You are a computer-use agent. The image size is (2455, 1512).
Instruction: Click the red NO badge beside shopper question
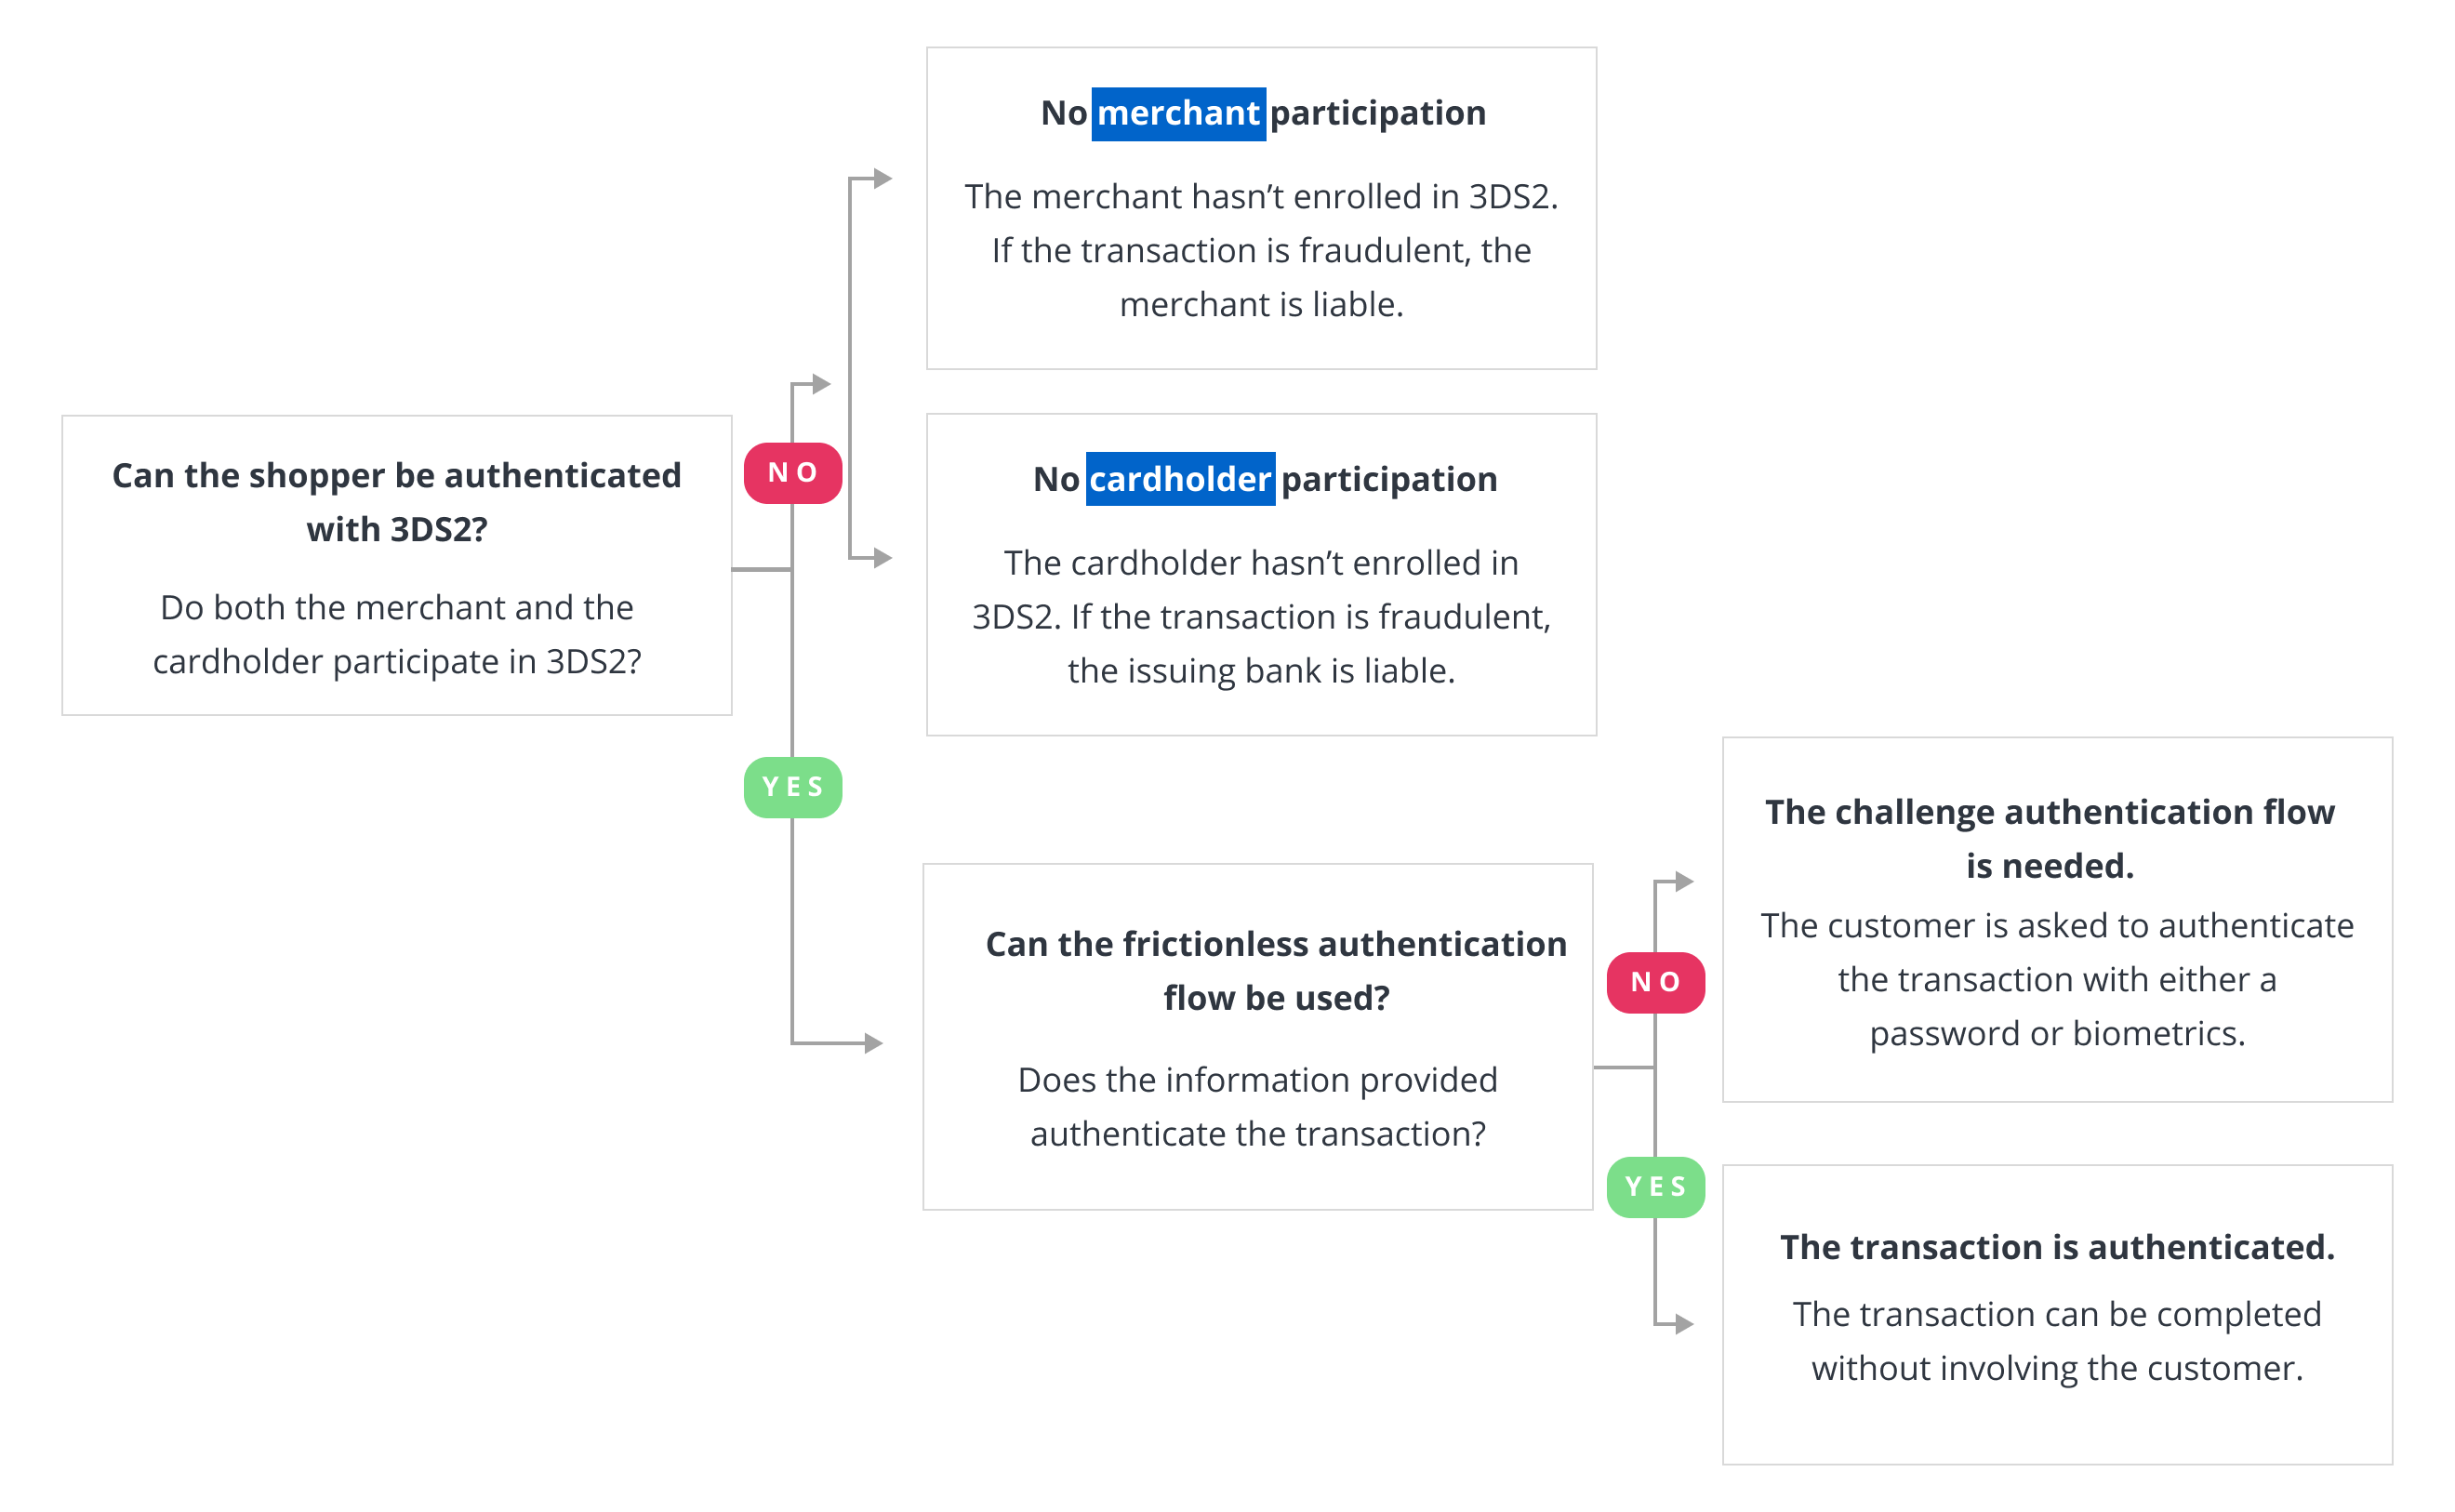(792, 473)
